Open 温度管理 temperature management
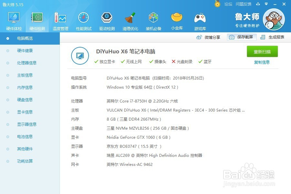This screenshot has width=291, height=194. pos(60,19)
